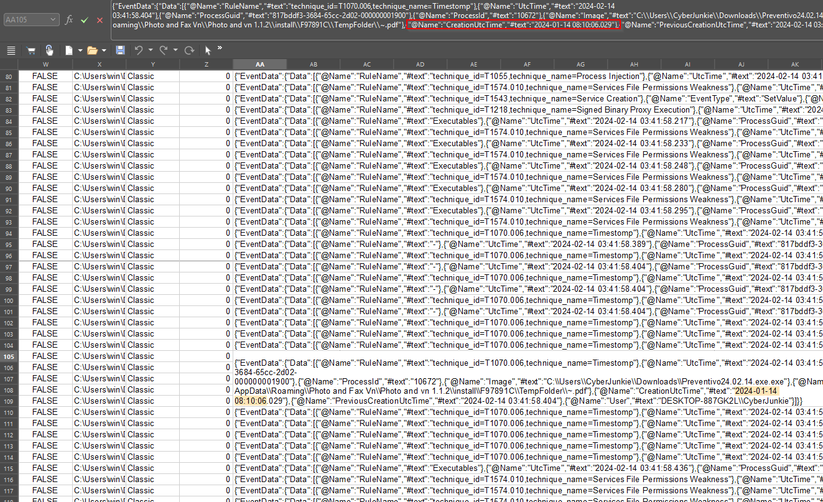Click the green checkmark to accept entry
Screen dimensions: 823x502
coord(85,20)
